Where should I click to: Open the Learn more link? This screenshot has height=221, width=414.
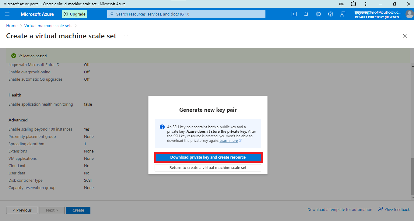pos(229,141)
